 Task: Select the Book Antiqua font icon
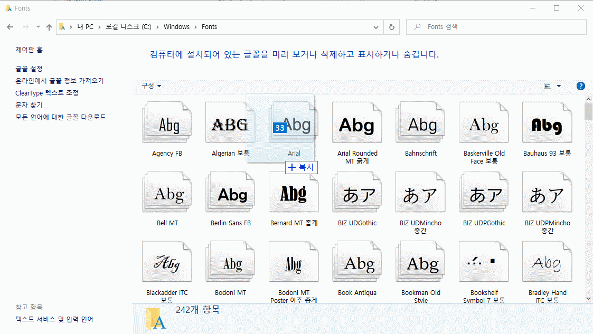click(x=357, y=262)
